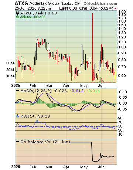Click the early June green volume bar
This screenshot has height=170, width=133.
[x=100, y=80]
